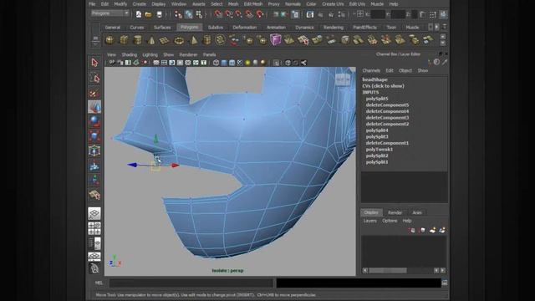Activate the Scale tool in the toolbox
Image resolution: width=535 pixels, height=301 pixels.
(x=94, y=136)
